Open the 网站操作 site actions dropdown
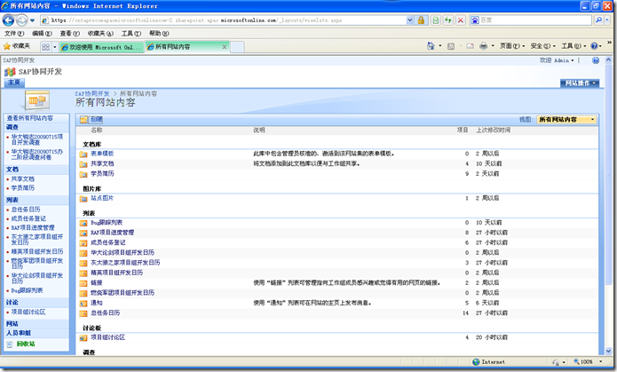This screenshot has height=372, width=617. tap(580, 83)
